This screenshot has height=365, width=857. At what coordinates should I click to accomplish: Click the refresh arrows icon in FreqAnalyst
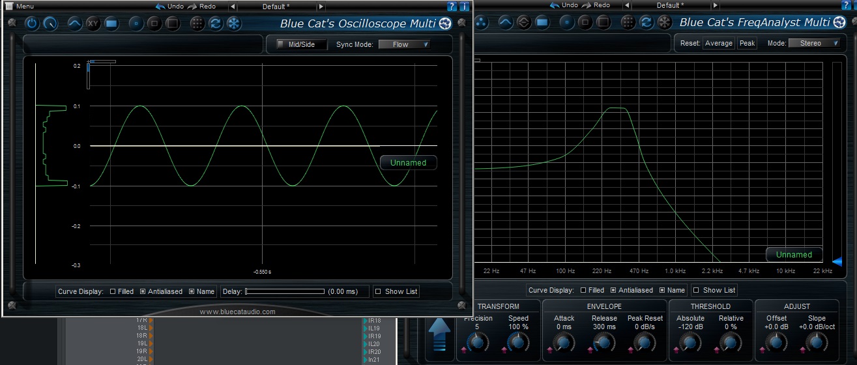pos(646,22)
